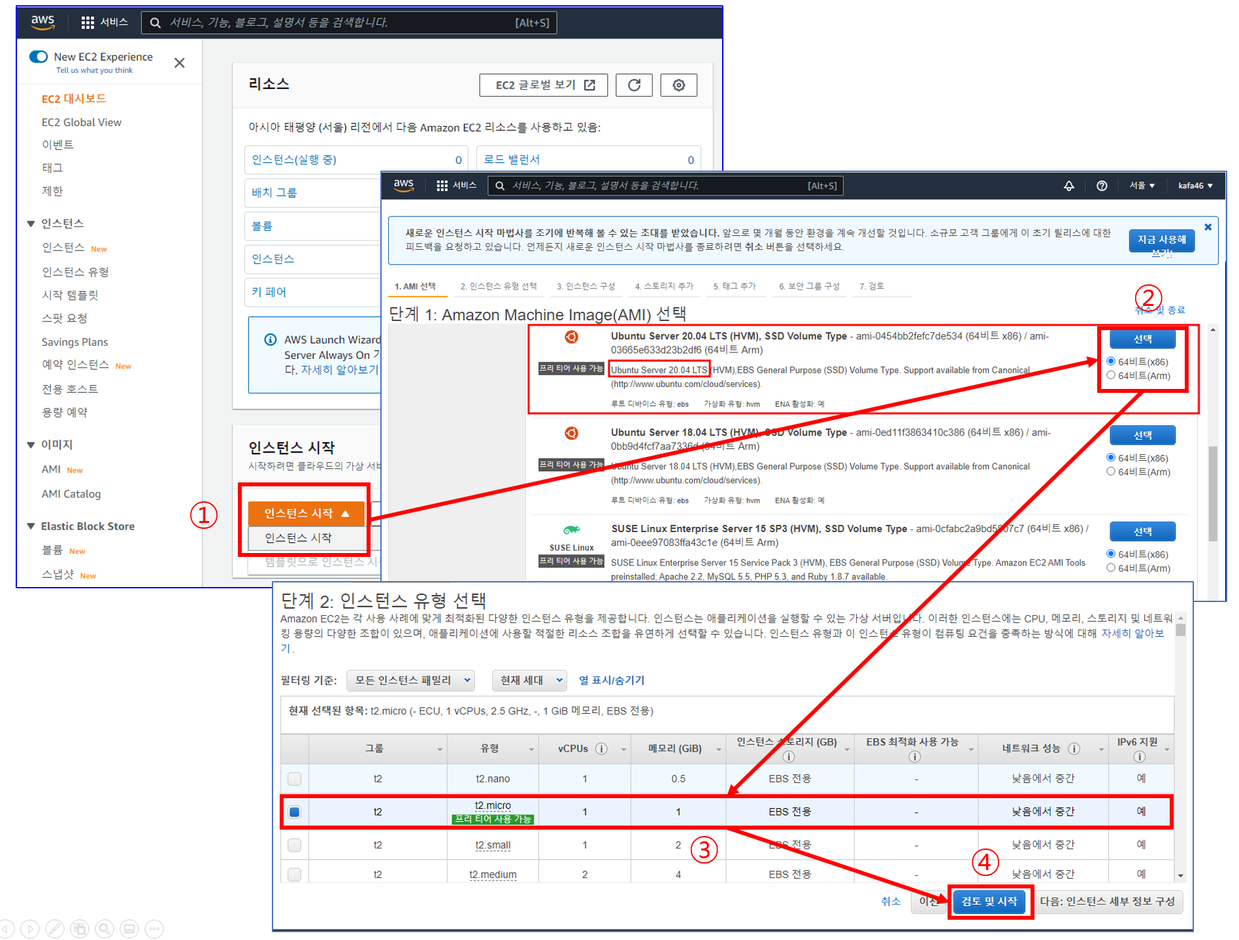Go to step 4 add storage tab
Viewport: 1239px width, 940px height.
pyautogui.click(x=664, y=286)
